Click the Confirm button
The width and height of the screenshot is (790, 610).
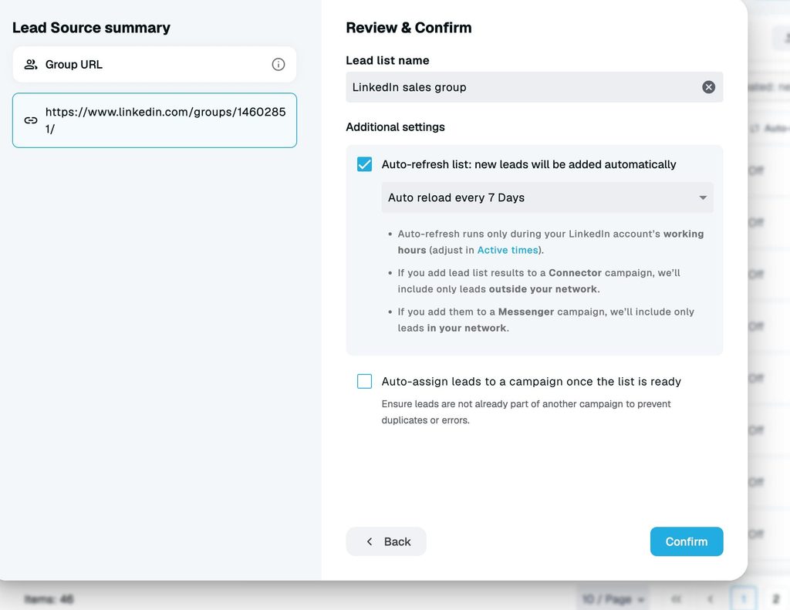(x=686, y=541)
